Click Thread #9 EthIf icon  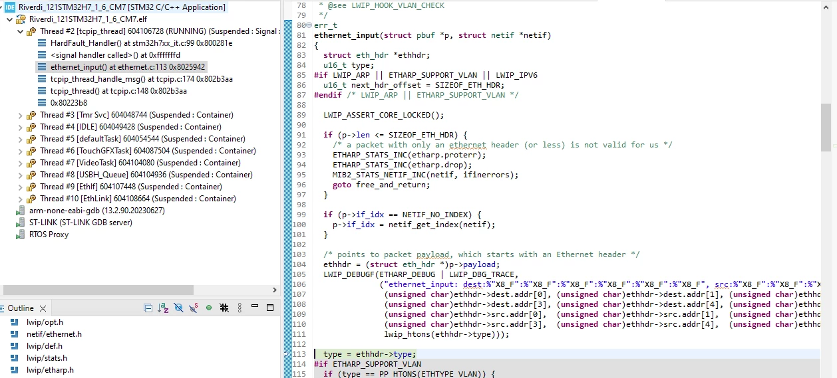(x=31, y=187)
